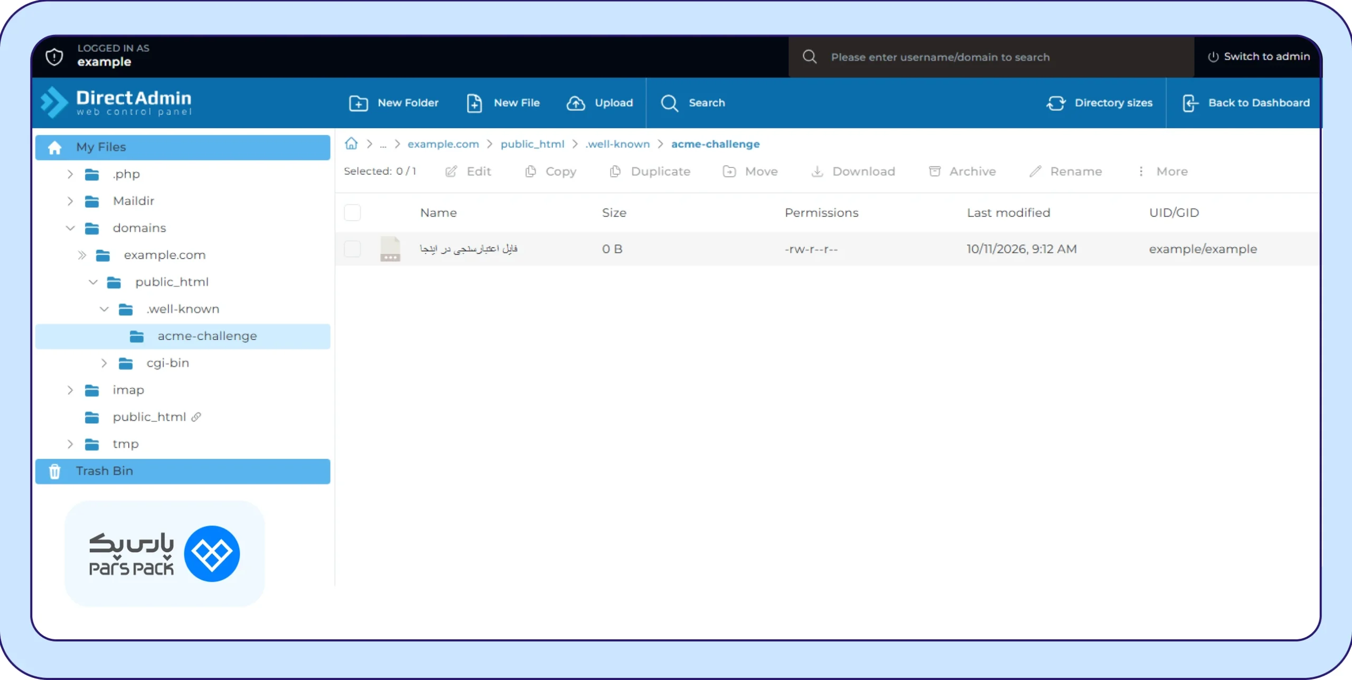Open the More actions dots menu
This screenshot has height=680, width=1352.
1141,172
